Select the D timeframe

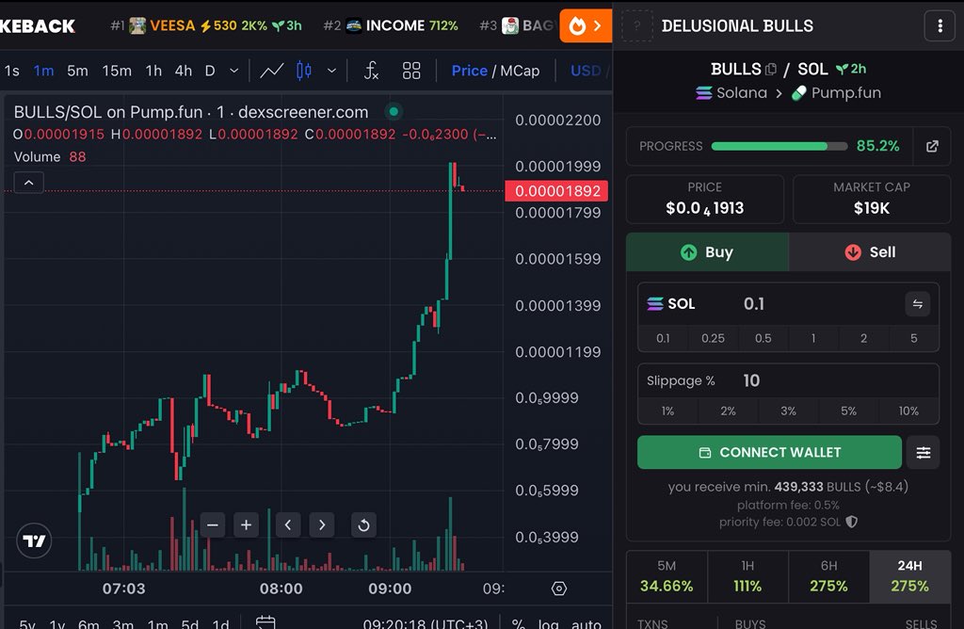210,71
